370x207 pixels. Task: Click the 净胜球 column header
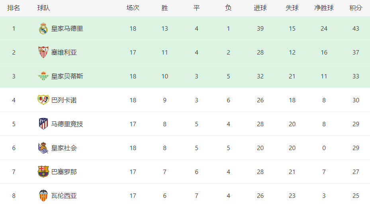click(324, 8)
